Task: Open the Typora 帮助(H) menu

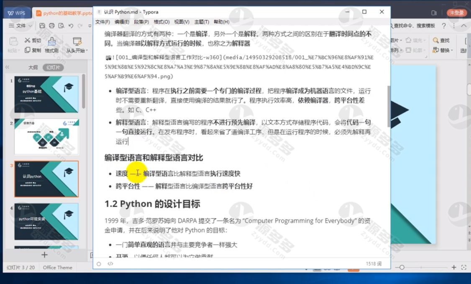Action: pos(221,22)
